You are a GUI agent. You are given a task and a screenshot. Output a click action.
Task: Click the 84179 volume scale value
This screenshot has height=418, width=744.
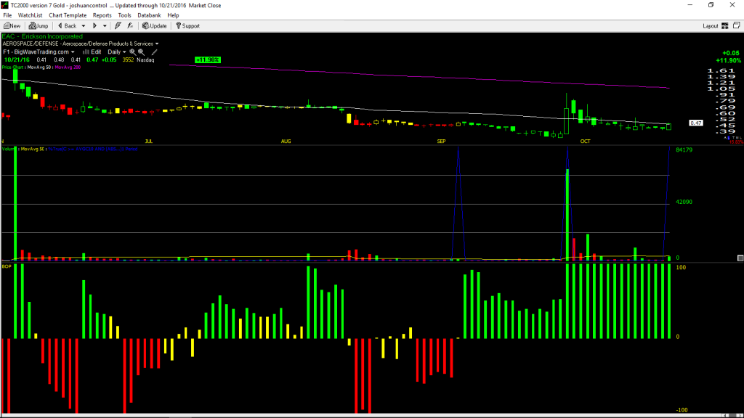(684, 149)
